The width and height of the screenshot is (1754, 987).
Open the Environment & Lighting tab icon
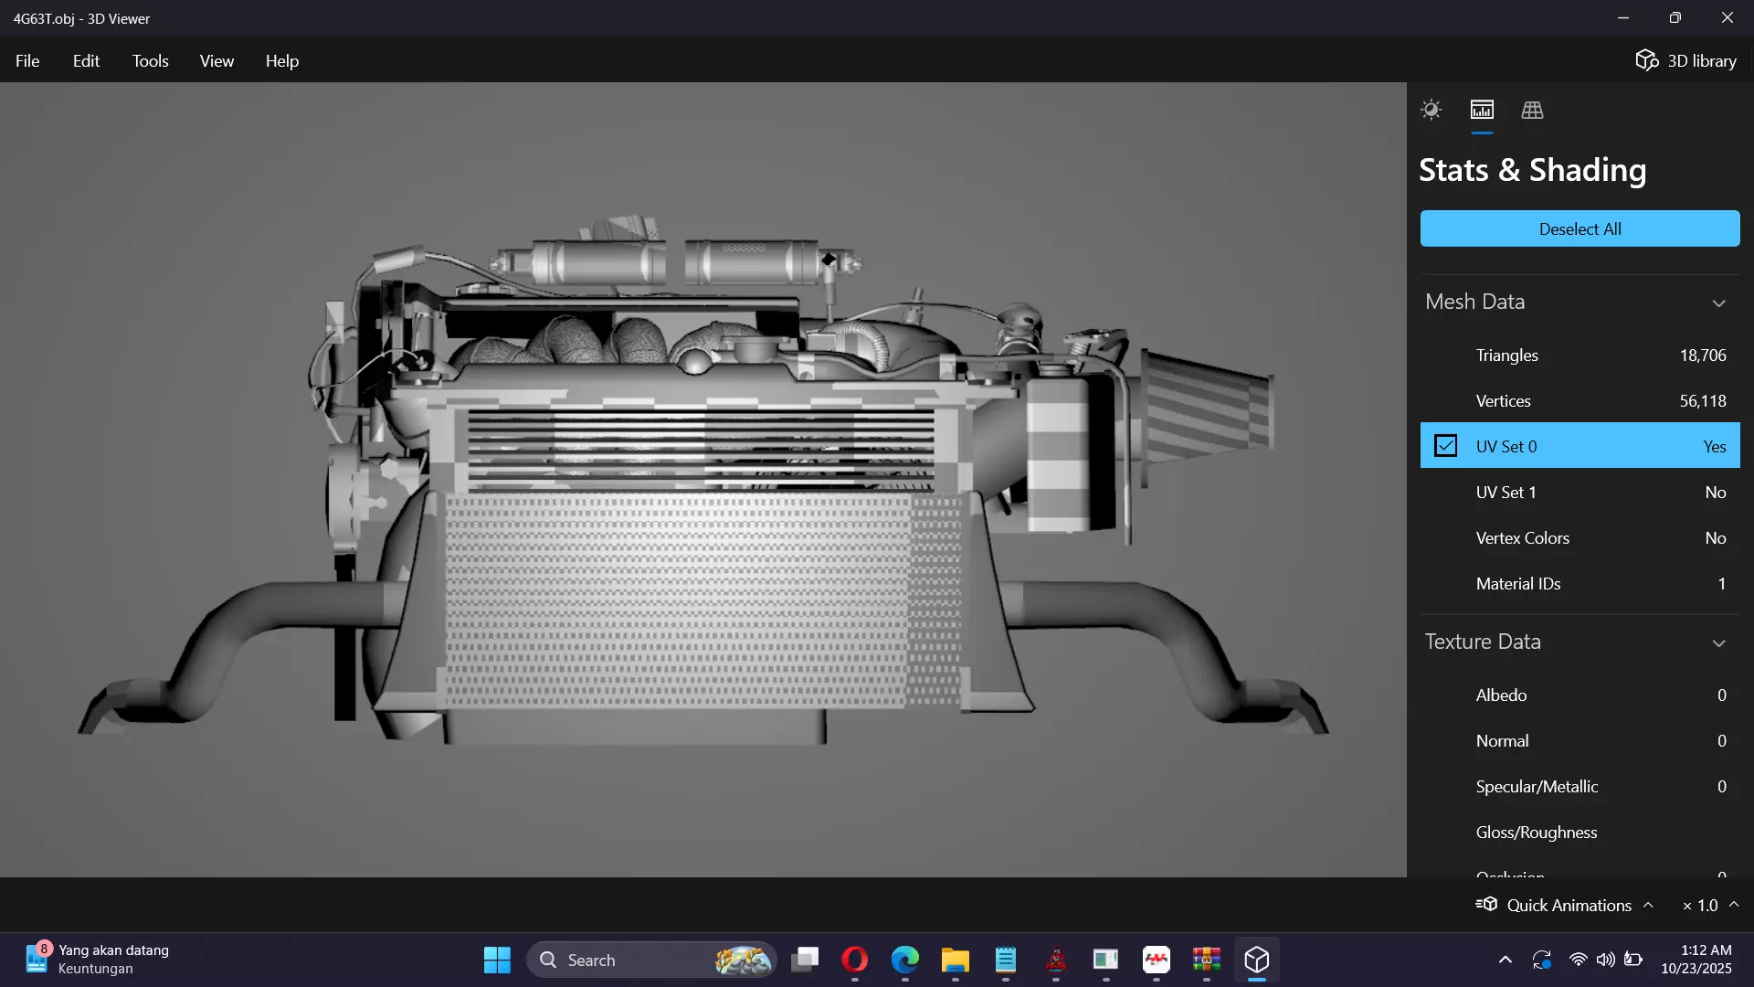click(1431, 110)
